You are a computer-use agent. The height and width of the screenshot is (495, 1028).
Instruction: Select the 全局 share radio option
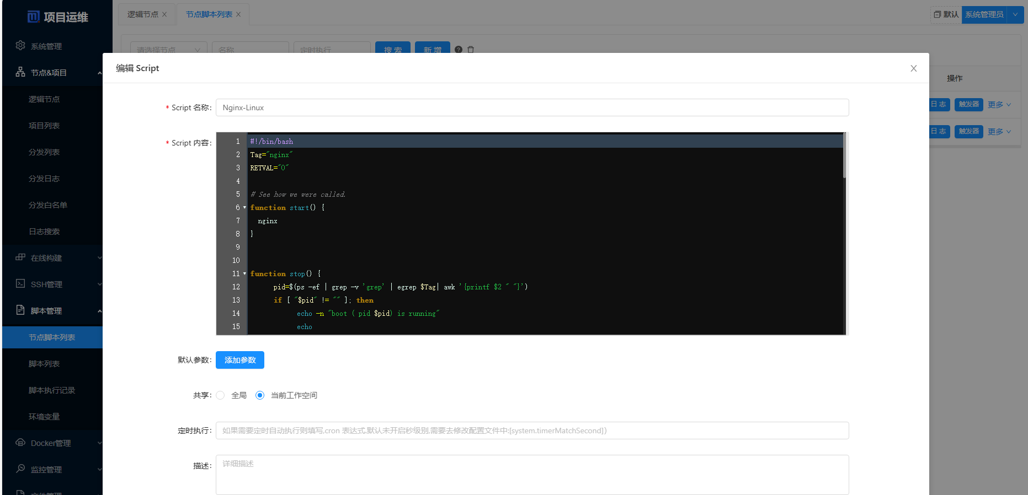point(221,395)
